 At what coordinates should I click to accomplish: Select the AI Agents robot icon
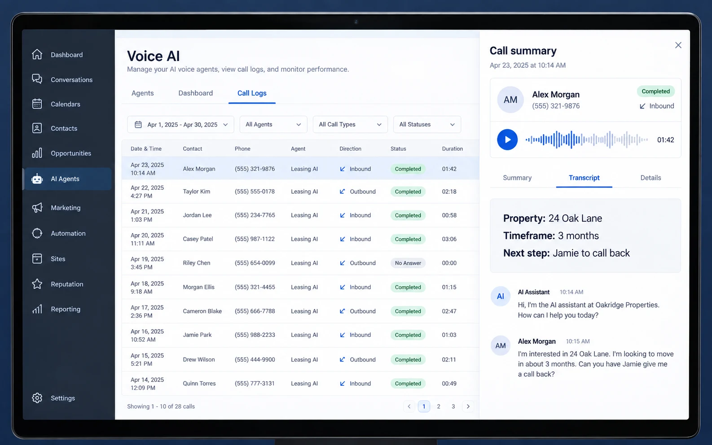tap(37, 179)
